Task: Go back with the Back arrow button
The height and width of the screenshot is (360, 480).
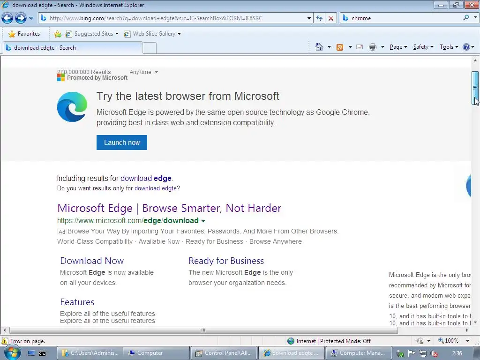Action: coord(7,18)
